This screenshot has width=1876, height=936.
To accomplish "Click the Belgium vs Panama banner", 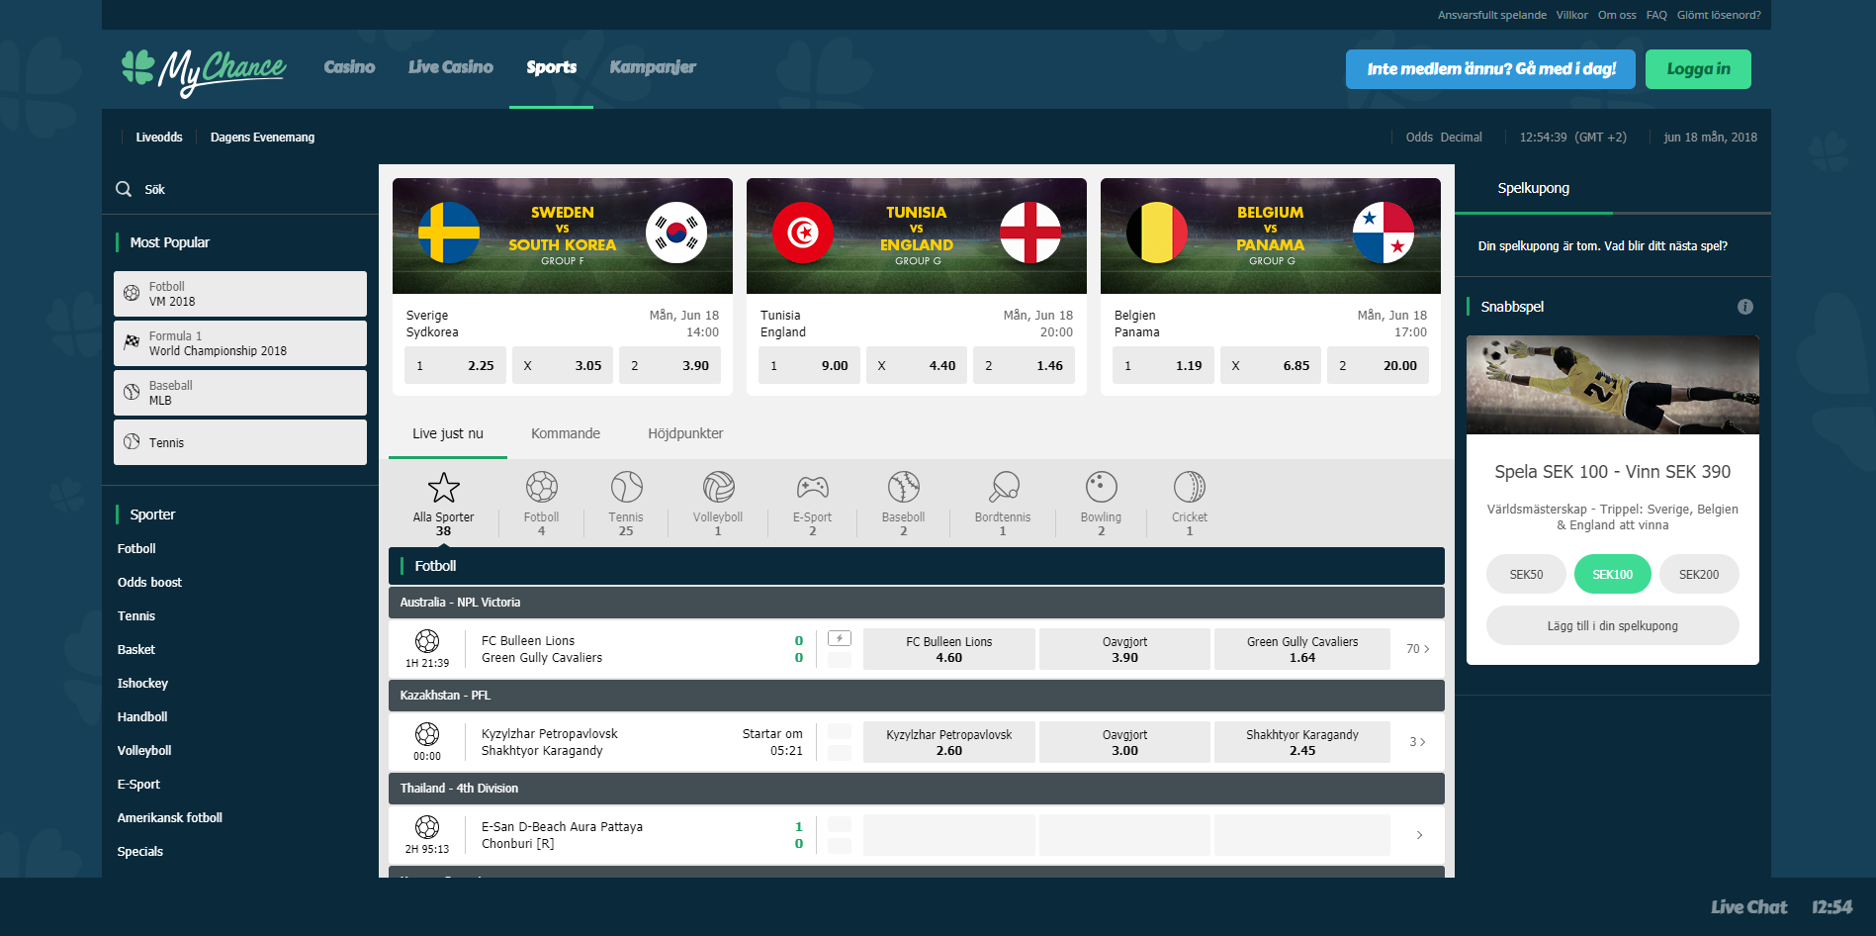I will (x=1271, y=235).
